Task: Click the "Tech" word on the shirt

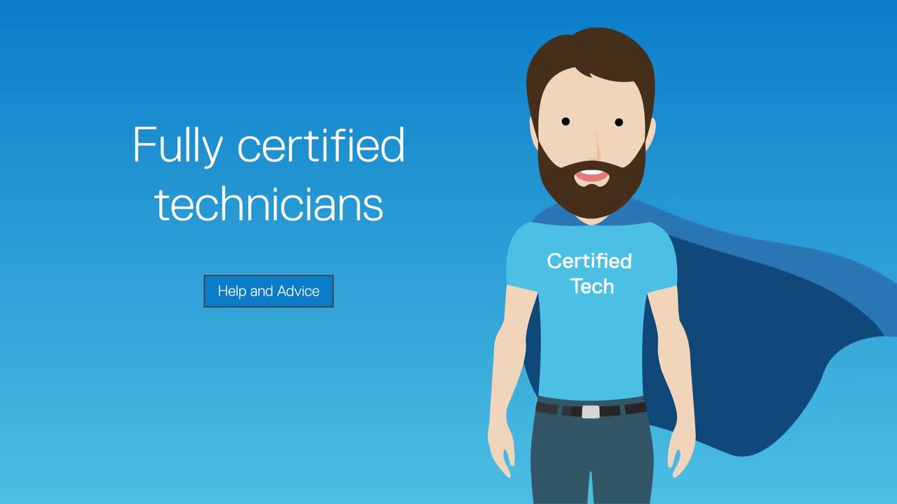Action: (x=592, y=286)
